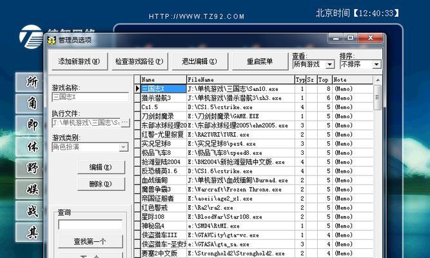
Task: Click the 删除 (D) button
Action: click(101, 184)
